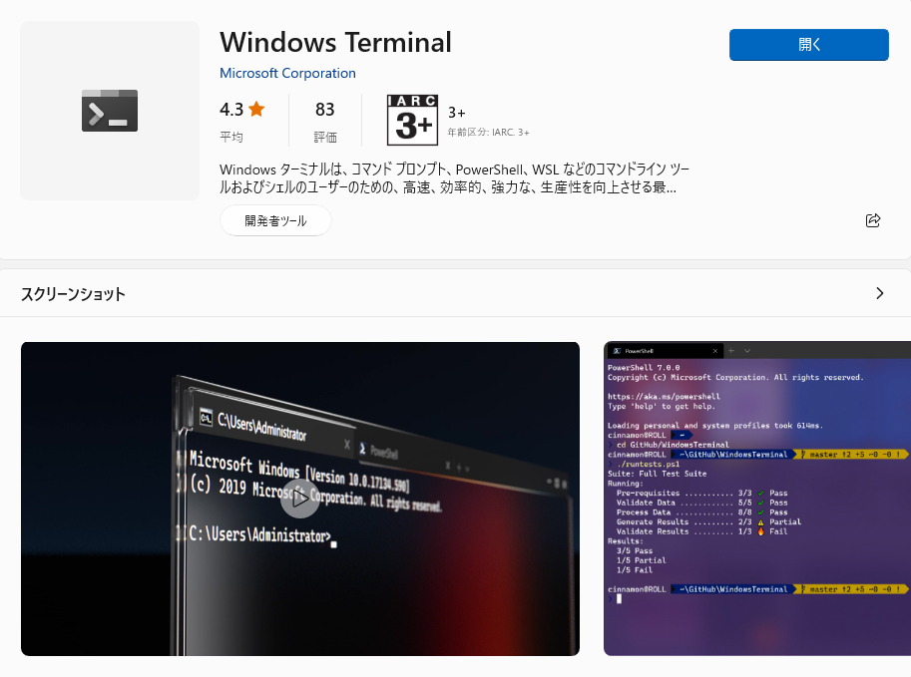This screenshot has height=677, width=911.
Task: Click the IARC 3+ rating badge
Action: (x=412, y=121)
